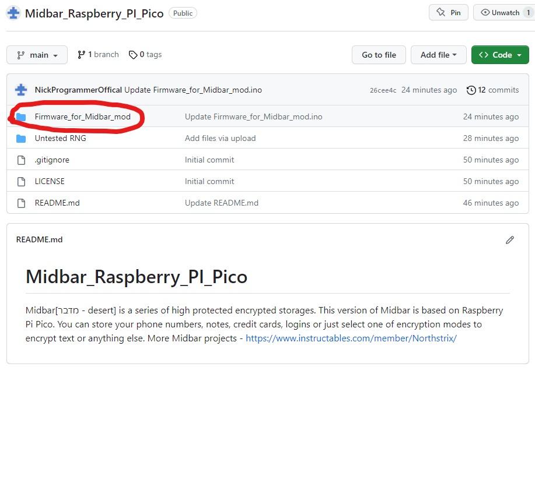This screenshot has height=494, width=535.
Task: Click the folder icon for Firmware_for_Midbar_mod
Action: tap(21, 117)
